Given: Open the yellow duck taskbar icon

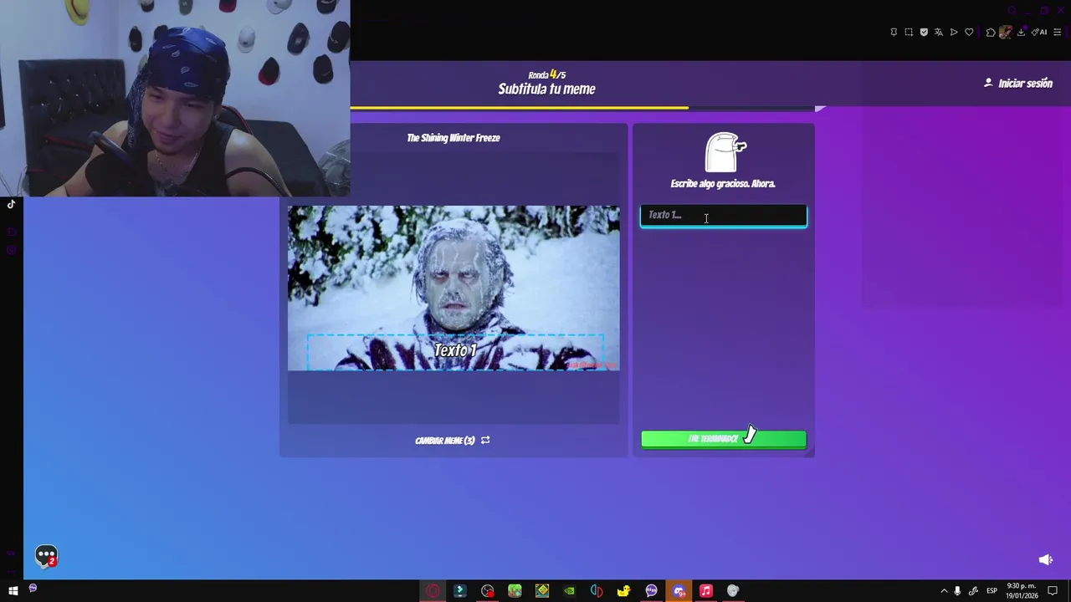Looking at the screenshot, I should point(623,591).
